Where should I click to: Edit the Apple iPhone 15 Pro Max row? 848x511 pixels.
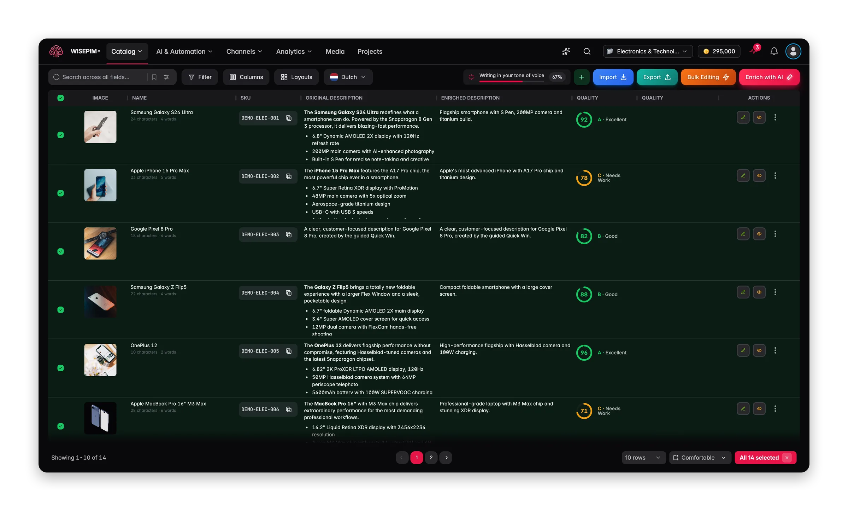coord(743,176)
